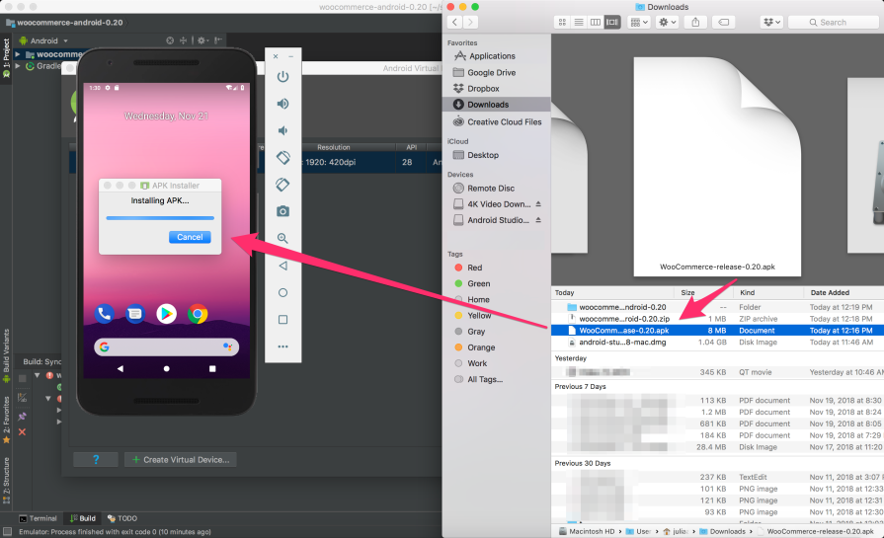The height and width of the screenshot is (538, 884).
Task: Click the emulator power button icon
Action: [x=283, y=77]
